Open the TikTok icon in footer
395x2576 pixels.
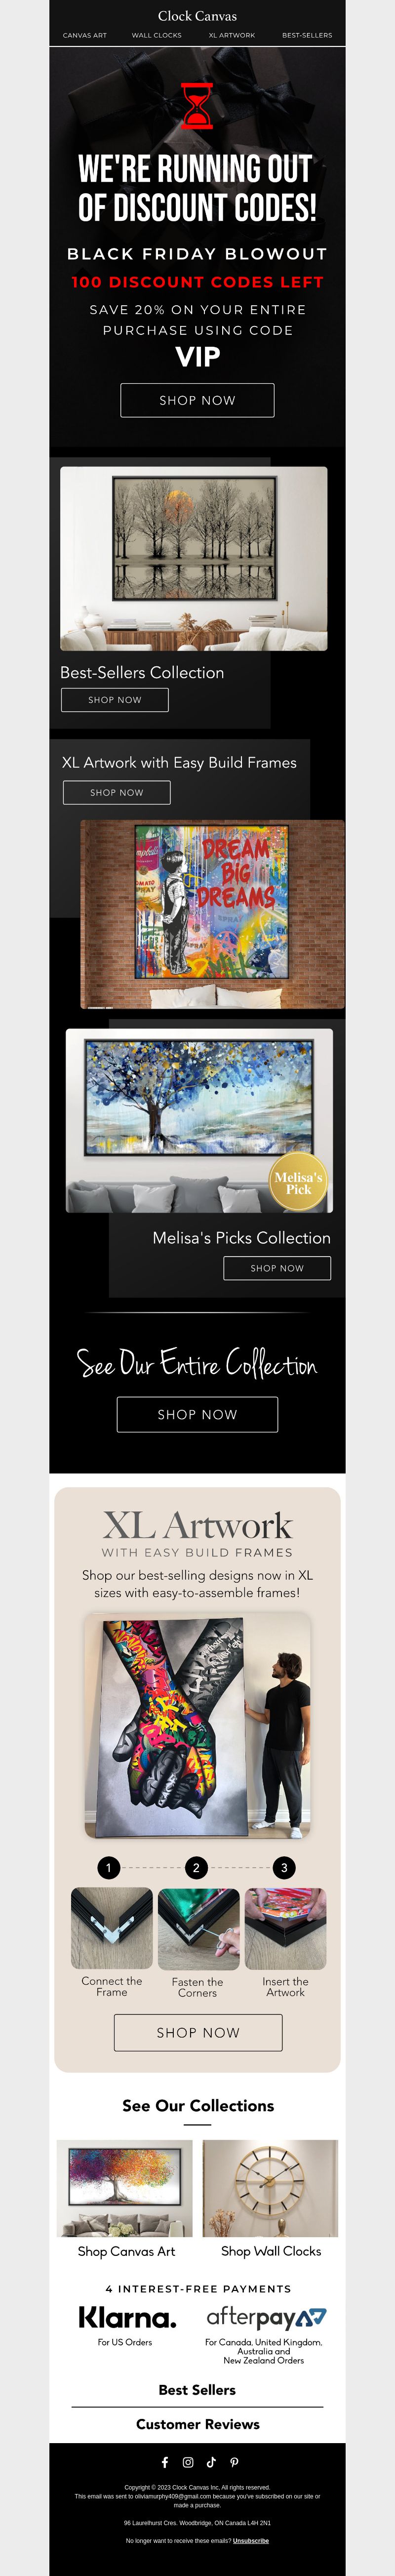click(210, 2462)
